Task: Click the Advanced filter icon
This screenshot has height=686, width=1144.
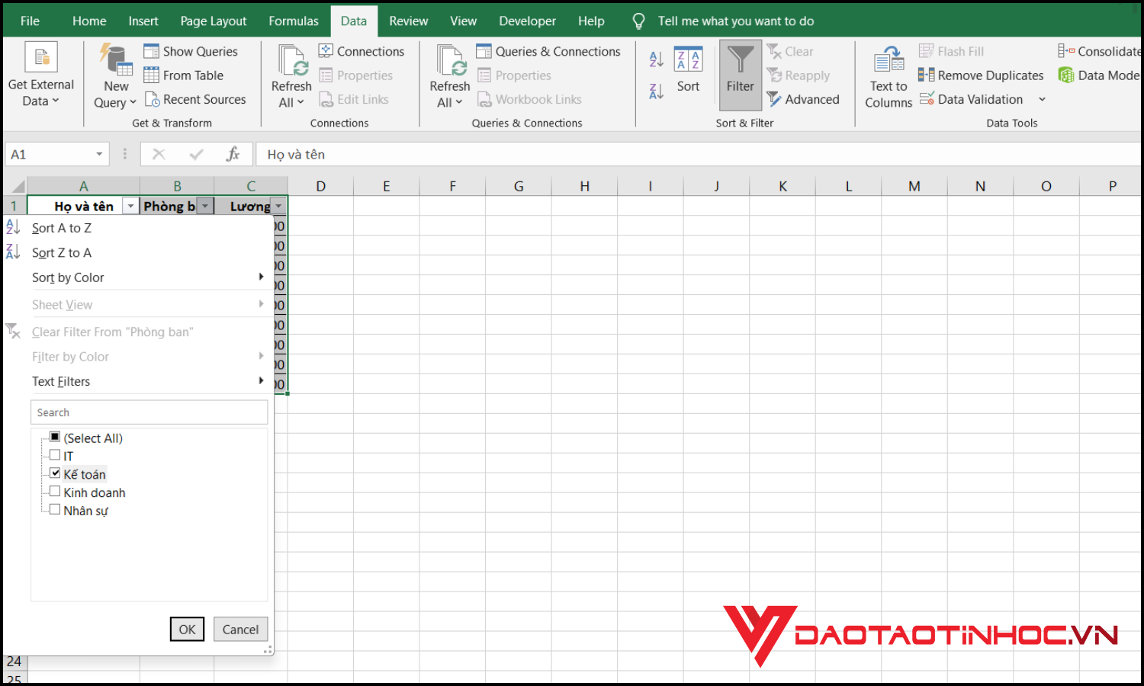Action: (774, 99)
